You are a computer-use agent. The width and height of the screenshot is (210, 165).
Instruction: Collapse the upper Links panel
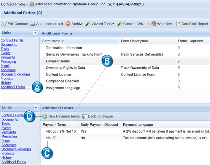click(35, 33)
